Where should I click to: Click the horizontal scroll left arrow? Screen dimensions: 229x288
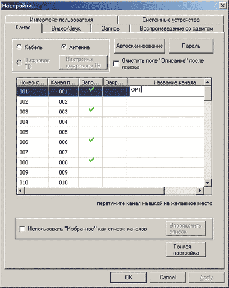tap(21, 191)
